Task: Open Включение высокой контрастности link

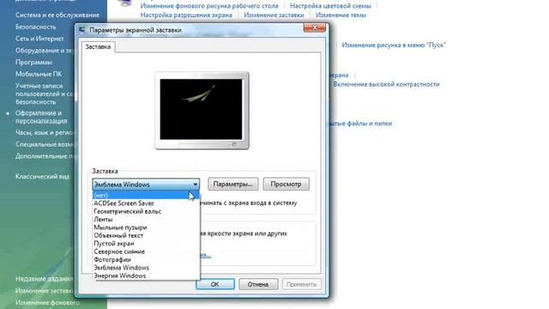Action: (386, 84)
